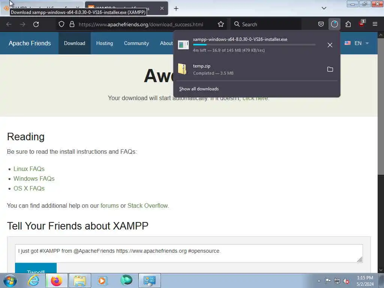Click the Firefox search box
384x288 pixels.
pyautogui.click(x=266, y=24)
